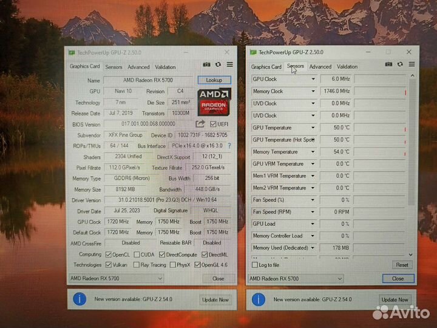Select Graphics Card tab in left window
Screen dimensions: 437x328
point(85,66)
